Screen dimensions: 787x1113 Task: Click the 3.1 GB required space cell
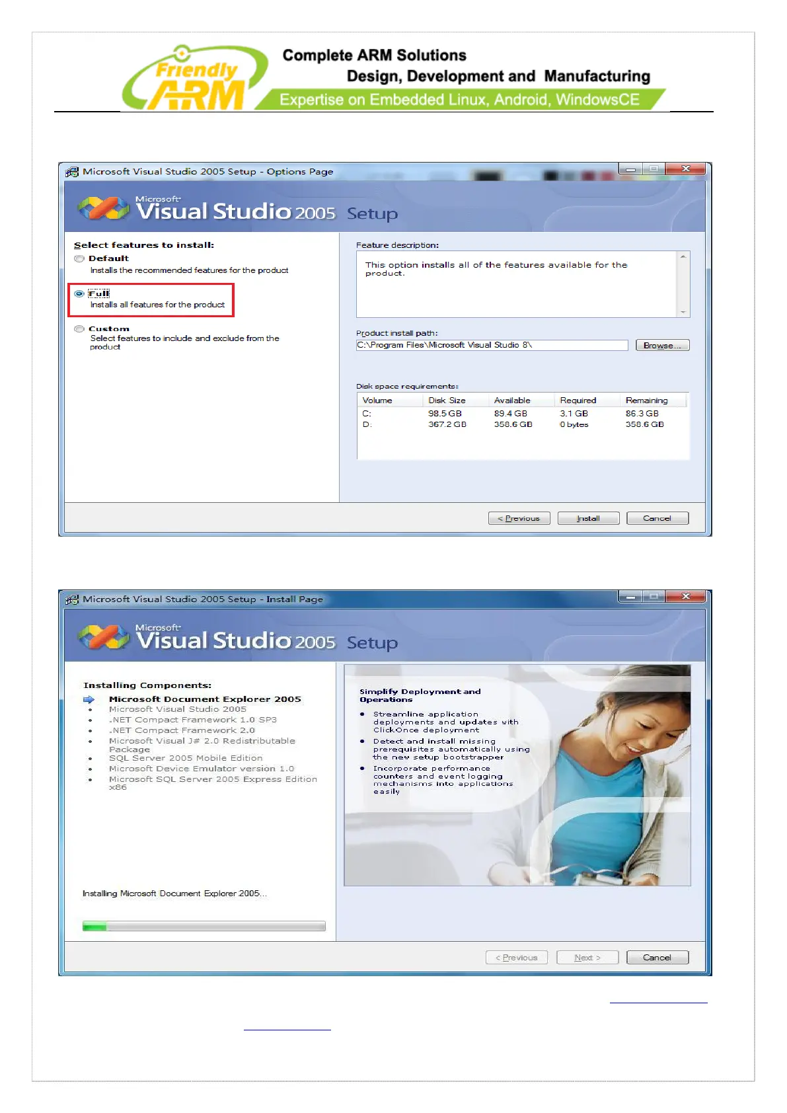point(574,413)
